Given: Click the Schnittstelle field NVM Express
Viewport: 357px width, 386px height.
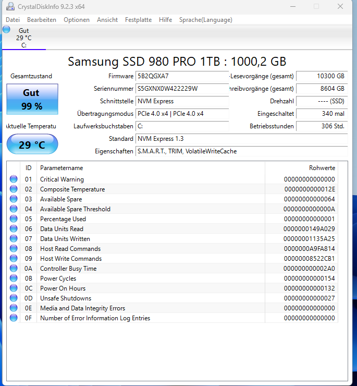Looking at the screenshot, I should [x=182, y=101].
